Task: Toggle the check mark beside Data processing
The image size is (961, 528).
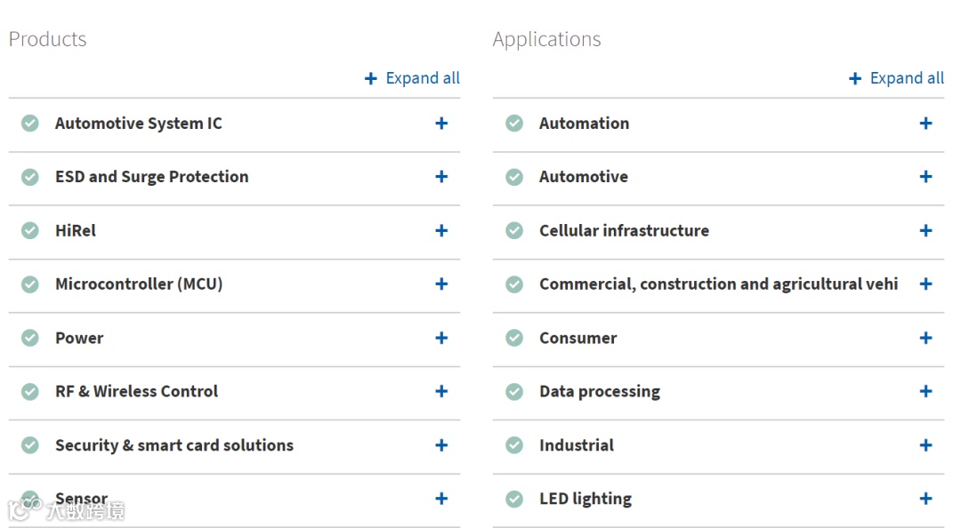Action: [514, 391]
